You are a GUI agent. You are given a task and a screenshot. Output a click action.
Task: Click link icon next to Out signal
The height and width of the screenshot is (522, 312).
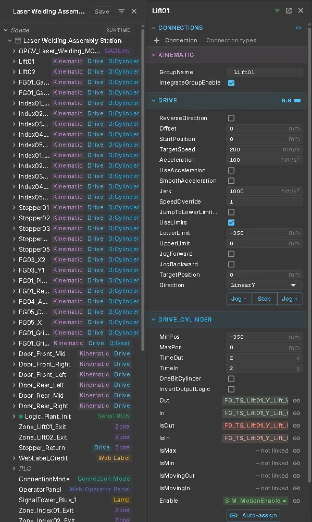tap(296, 400)
